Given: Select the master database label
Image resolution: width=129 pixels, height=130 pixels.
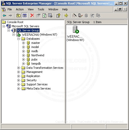Looking at the screenshot, I should coord(35,43).
